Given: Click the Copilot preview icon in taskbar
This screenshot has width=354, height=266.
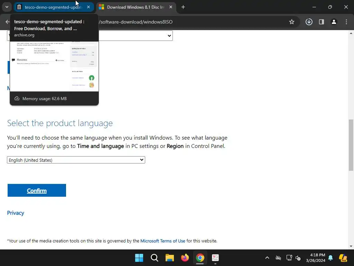Looking at the screenshot, I should 343,258.
